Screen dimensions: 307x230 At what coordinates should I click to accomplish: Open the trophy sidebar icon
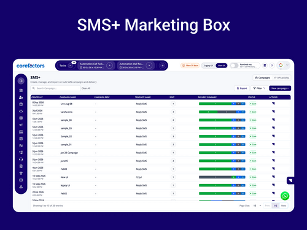21,173
